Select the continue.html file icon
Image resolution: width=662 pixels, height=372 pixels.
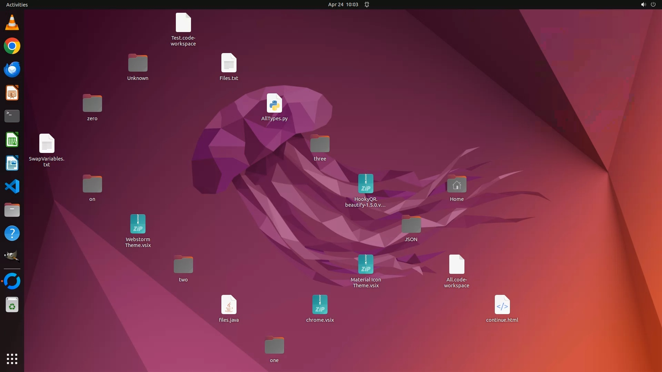(502, 305)
